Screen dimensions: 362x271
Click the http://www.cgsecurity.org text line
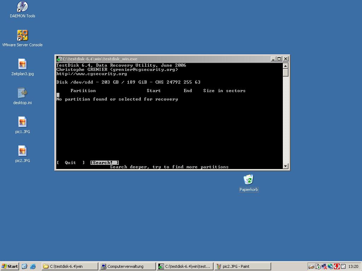[92, 74]
